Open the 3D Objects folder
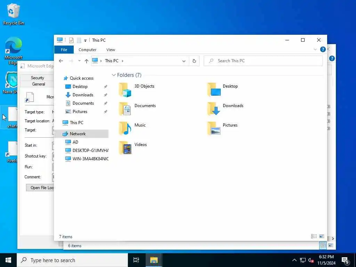 coord(137,90)
